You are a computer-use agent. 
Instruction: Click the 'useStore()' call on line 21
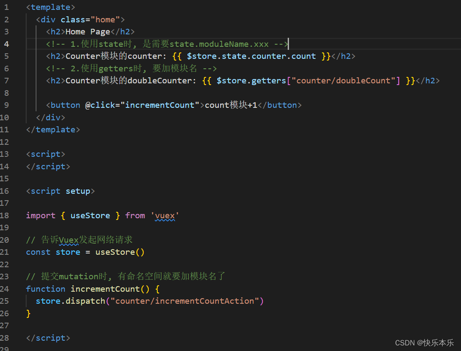click(x=120, y=252)
